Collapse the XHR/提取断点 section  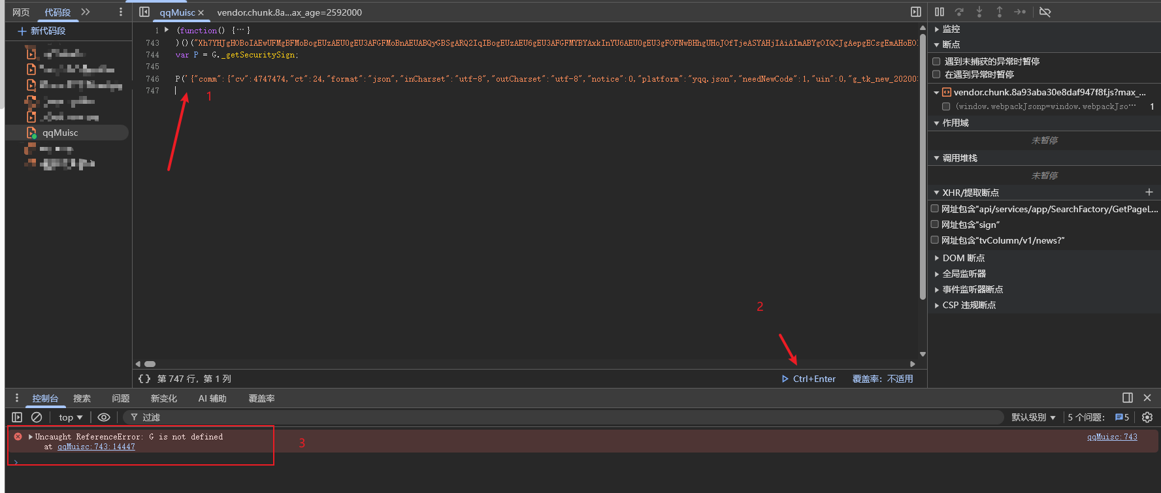coord(937,193)
